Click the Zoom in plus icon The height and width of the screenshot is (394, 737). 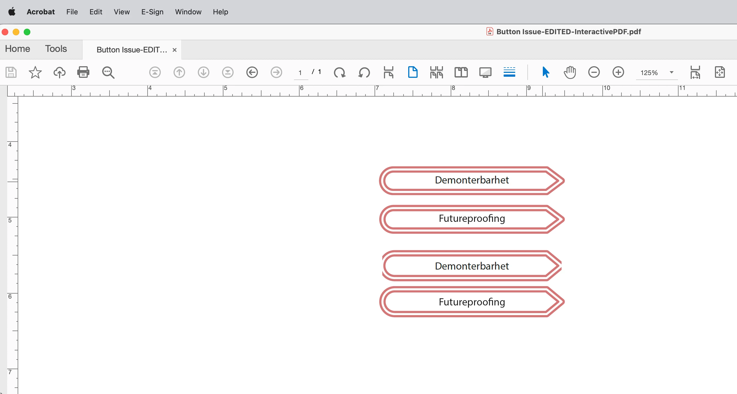click(618, 72)
